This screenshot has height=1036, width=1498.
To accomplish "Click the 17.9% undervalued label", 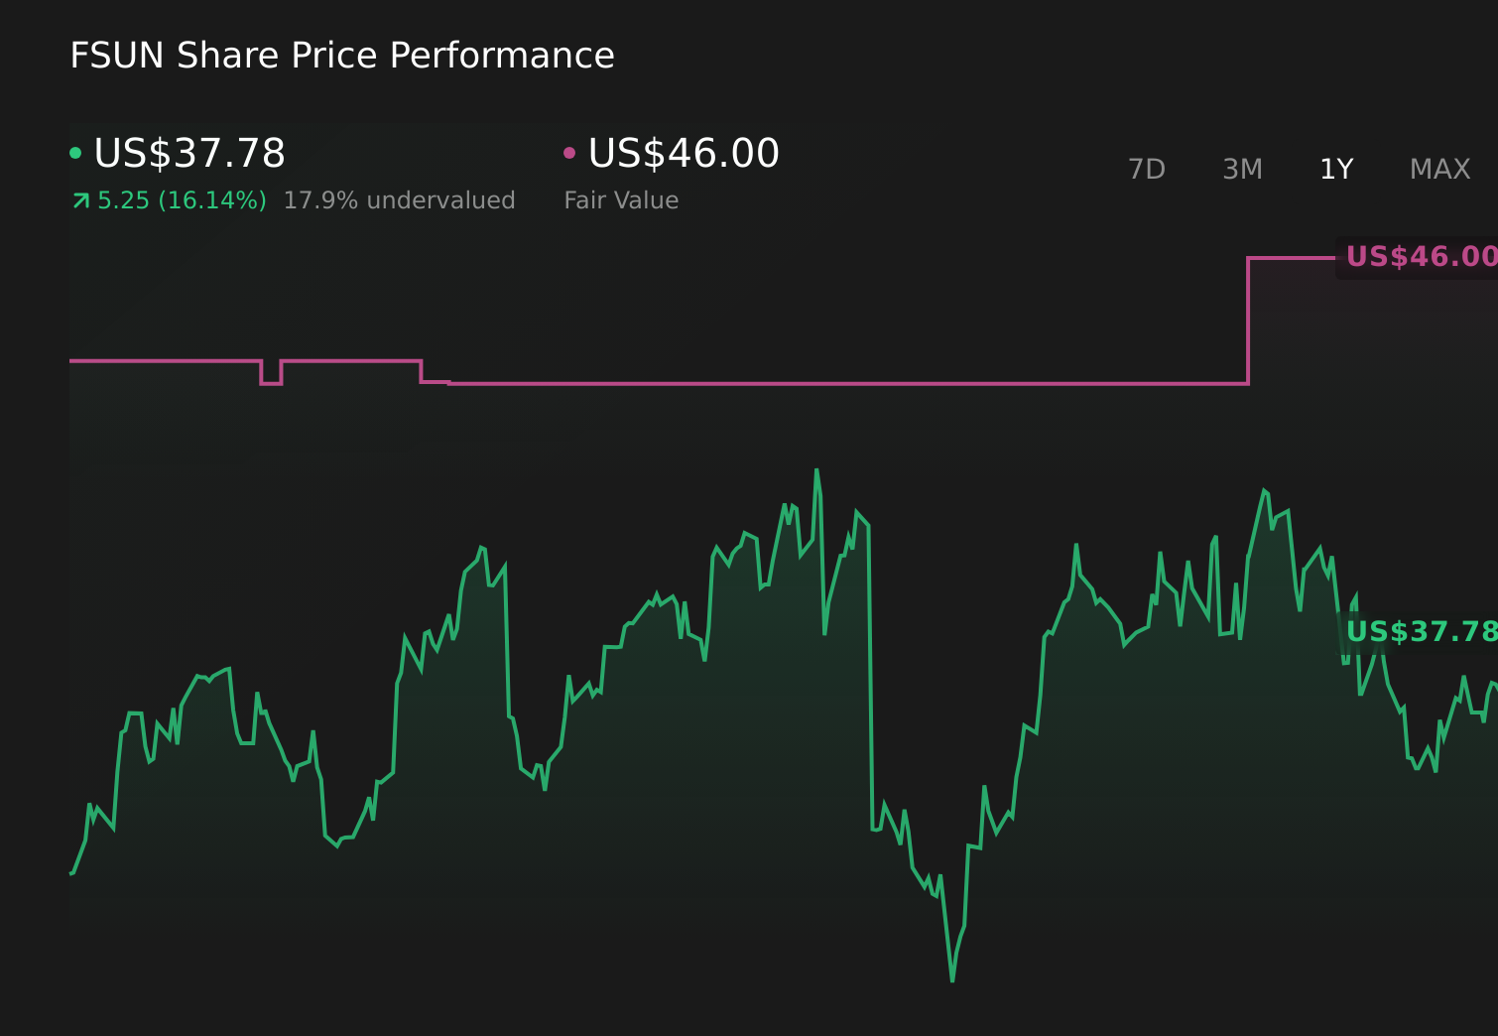I will coord(399,199).
